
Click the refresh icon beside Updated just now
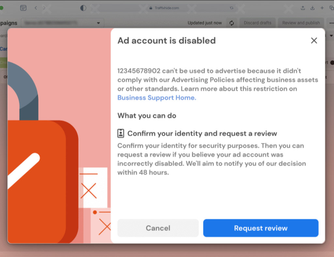pos(232,23)
